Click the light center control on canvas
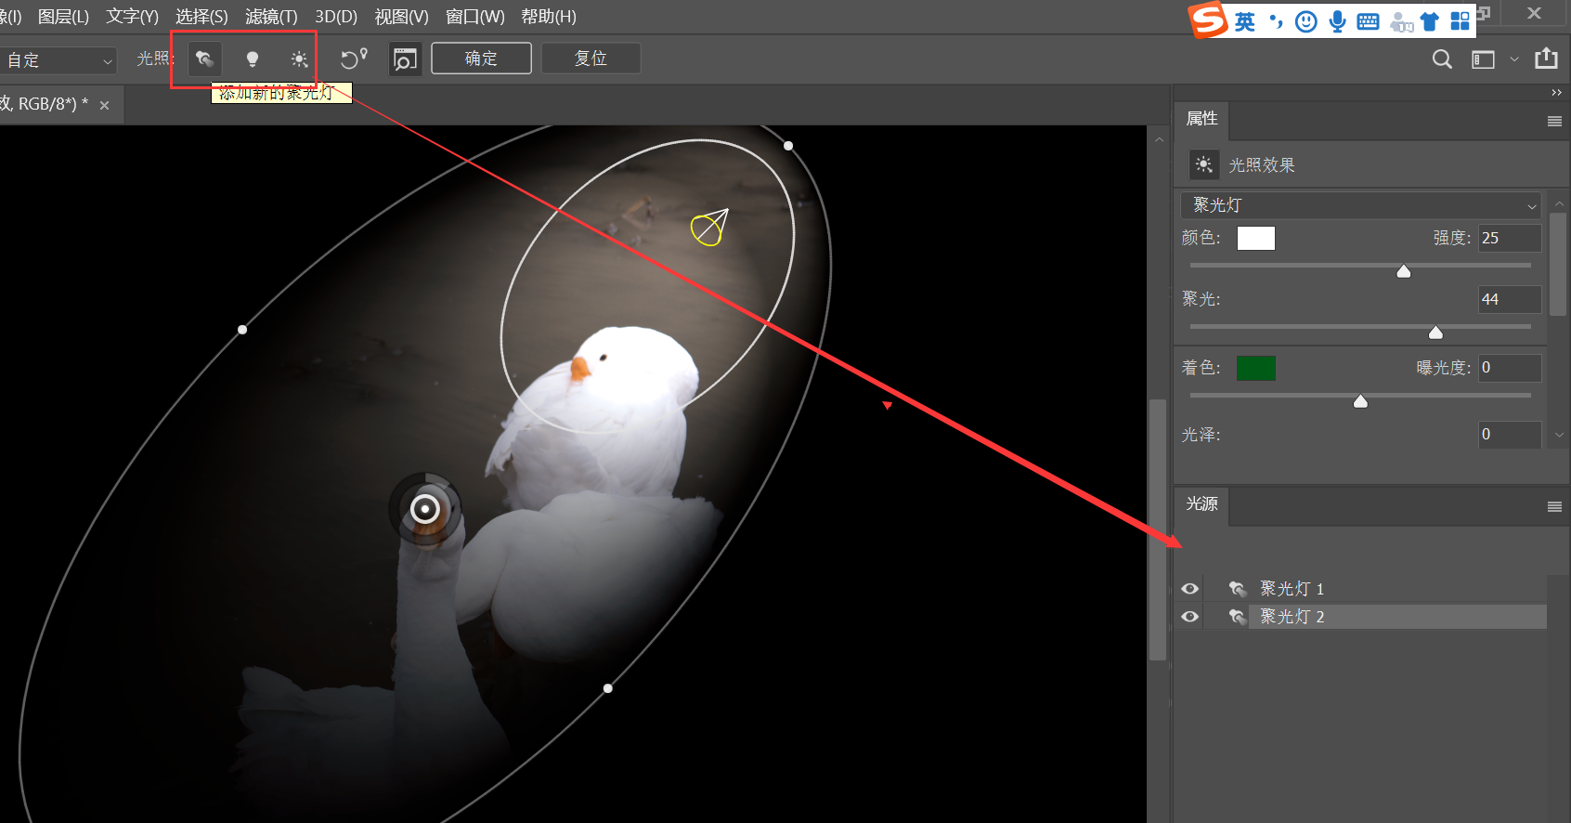1571x823 pixels. pyautogui.click(x=425, y=509)
